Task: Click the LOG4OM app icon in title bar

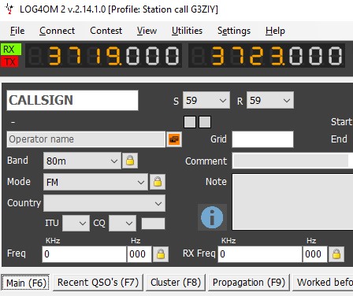Action: 9,9
